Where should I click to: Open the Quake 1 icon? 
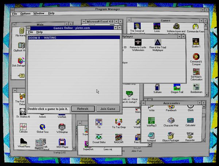pyautogui.click(x=196, y=42)
